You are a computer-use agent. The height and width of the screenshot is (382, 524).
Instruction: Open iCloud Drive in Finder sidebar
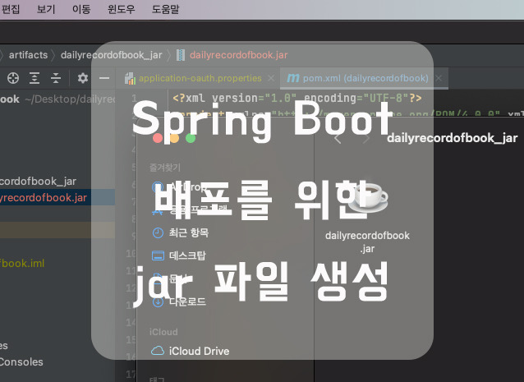[200, 351]
